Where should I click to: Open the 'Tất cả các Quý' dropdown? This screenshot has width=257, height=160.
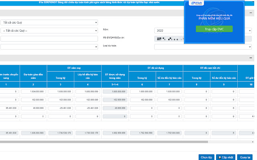(49, 22)
